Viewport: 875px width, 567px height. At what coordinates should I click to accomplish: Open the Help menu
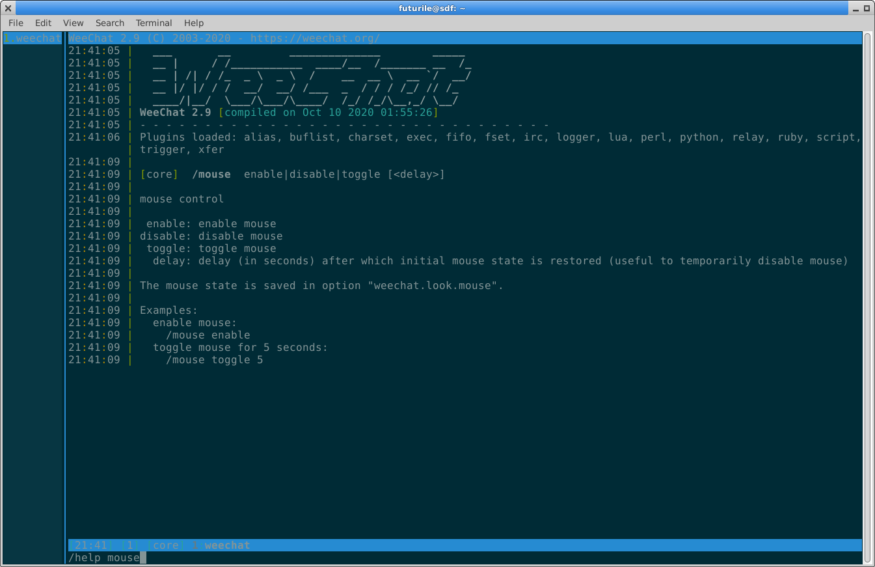coord(194,23)
